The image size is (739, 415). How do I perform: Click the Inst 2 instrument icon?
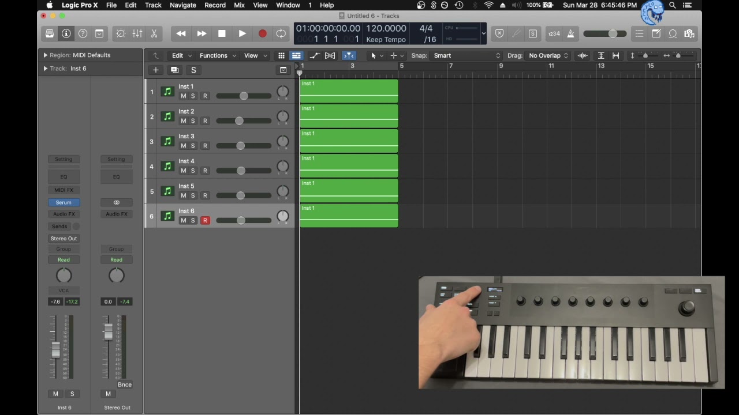point(167,116)
